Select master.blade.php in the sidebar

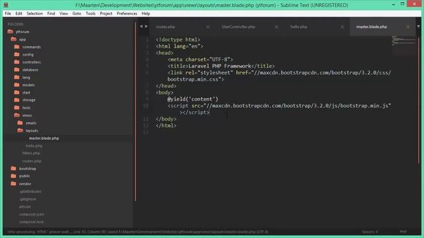[44, 138]
